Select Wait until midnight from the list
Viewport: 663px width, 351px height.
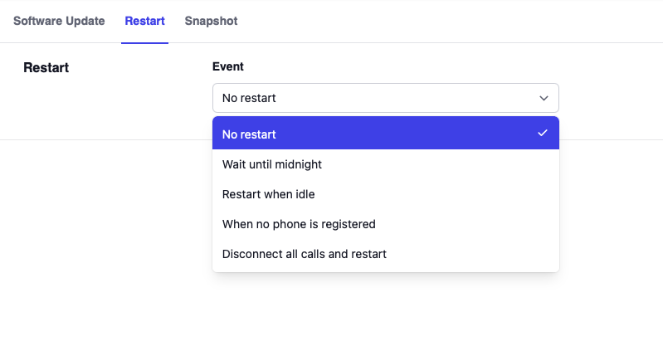pos(272,164)
